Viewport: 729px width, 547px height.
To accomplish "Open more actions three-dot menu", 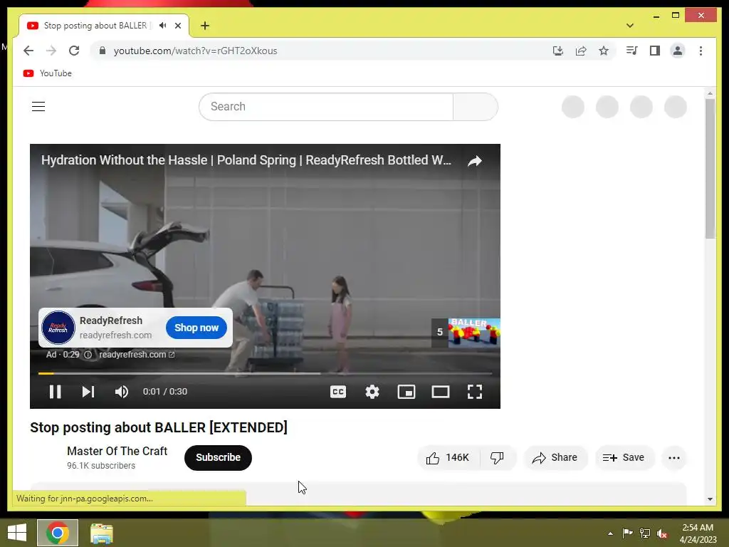I will point(674,458).
